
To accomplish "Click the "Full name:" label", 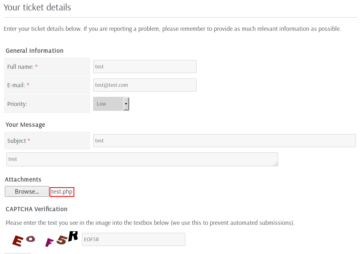I will 20,67.
